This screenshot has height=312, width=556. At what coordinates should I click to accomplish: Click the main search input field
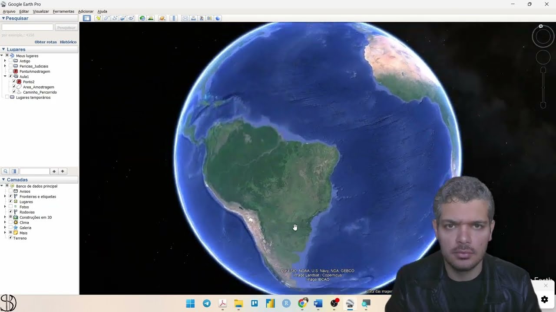click(x=27, y=27)
